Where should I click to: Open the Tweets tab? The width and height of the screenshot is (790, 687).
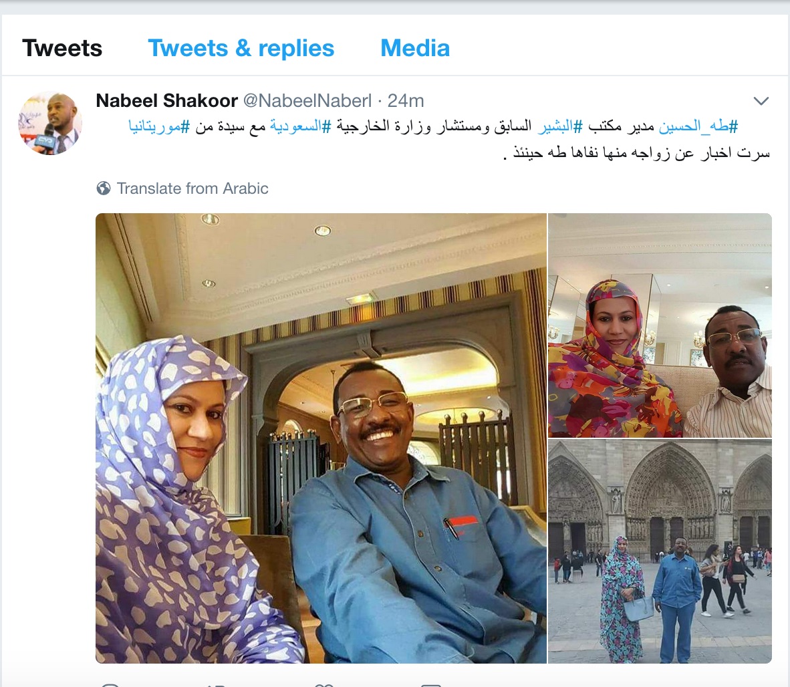click(x=62, y=48)
